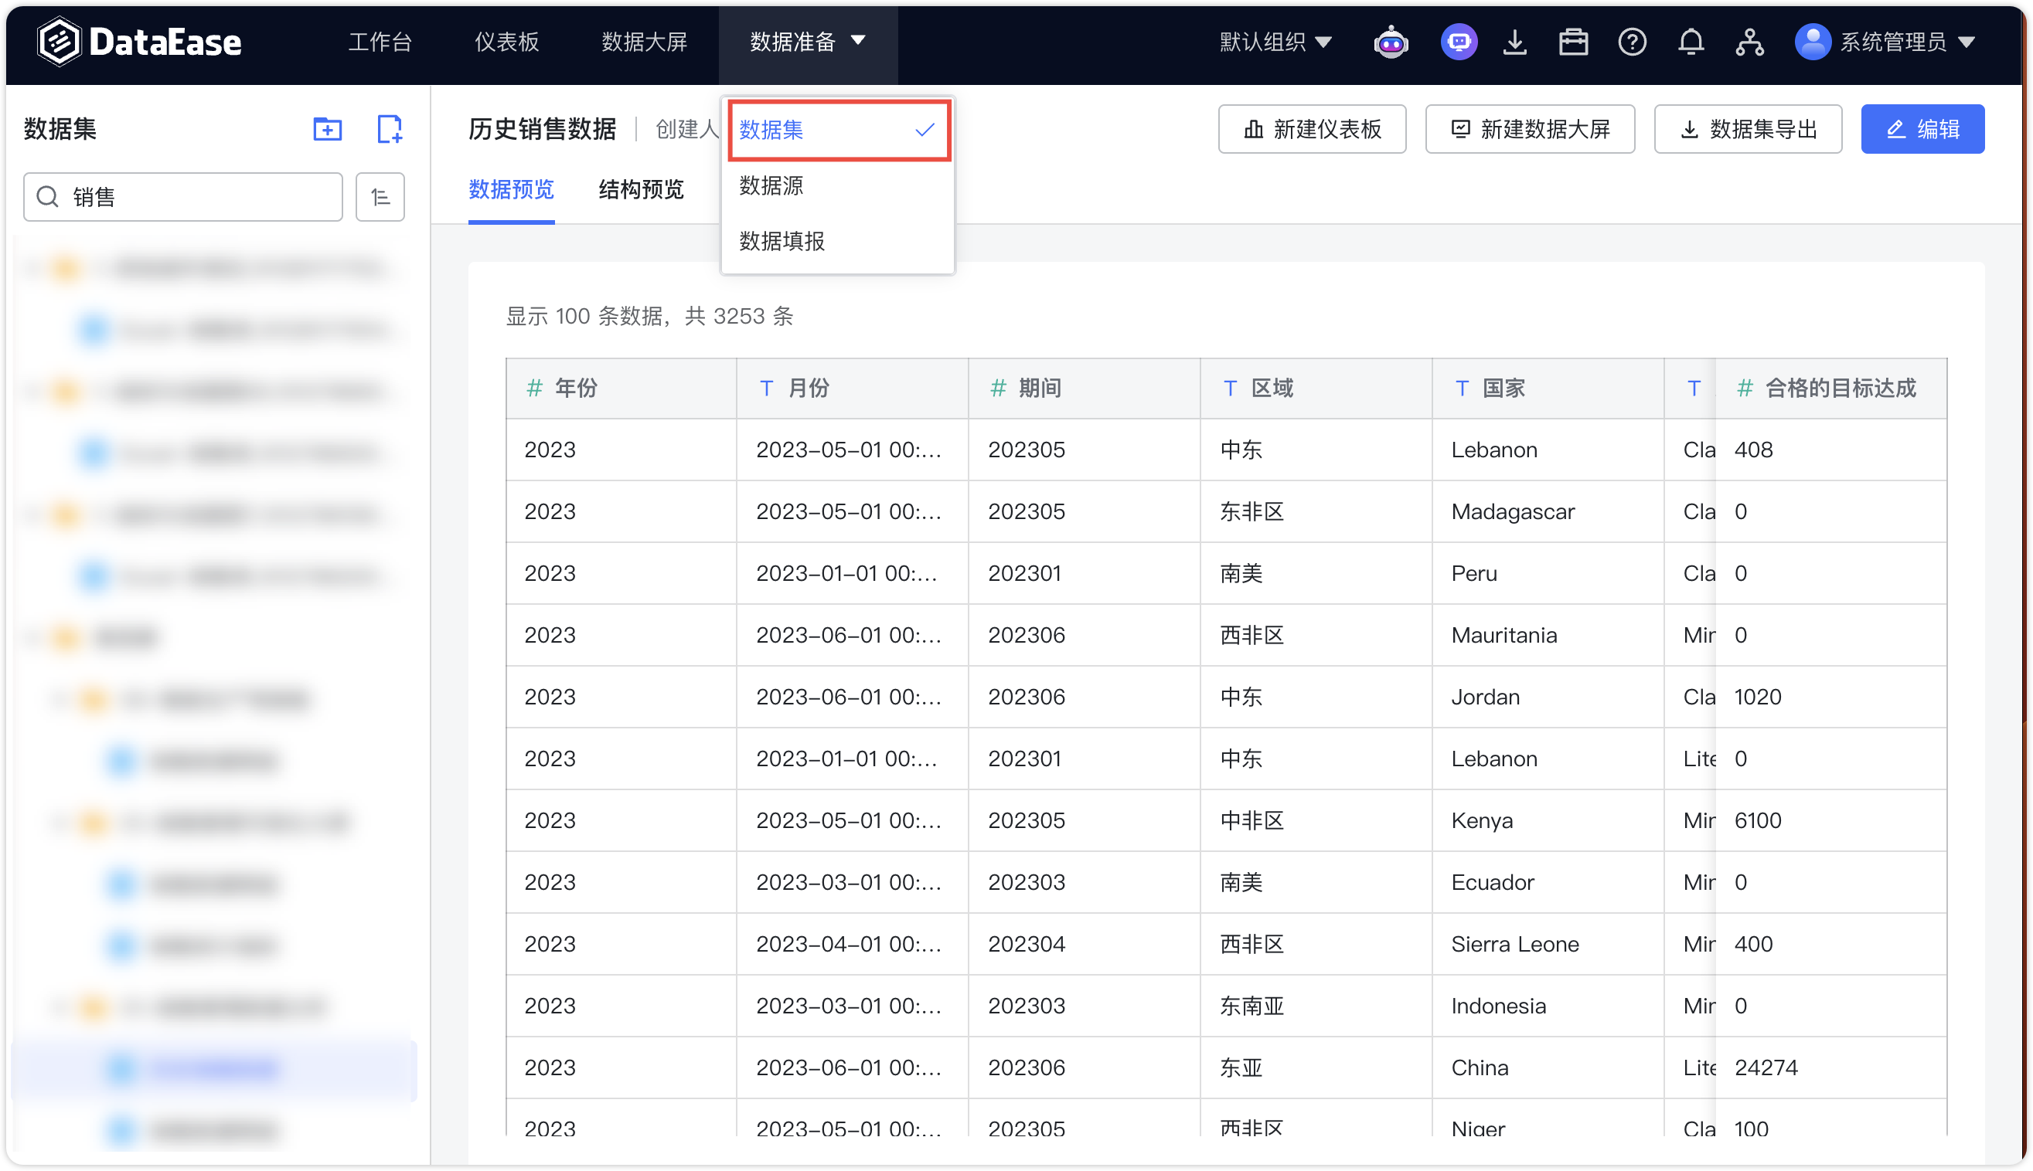
Task: Switch to the 结构预览 tab
Action: click(640, 190)
